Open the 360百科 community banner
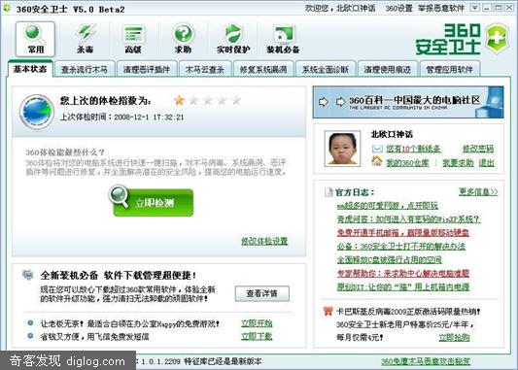Image resolution: width=518 pixels, height=370 pixels. click(408, 102)
